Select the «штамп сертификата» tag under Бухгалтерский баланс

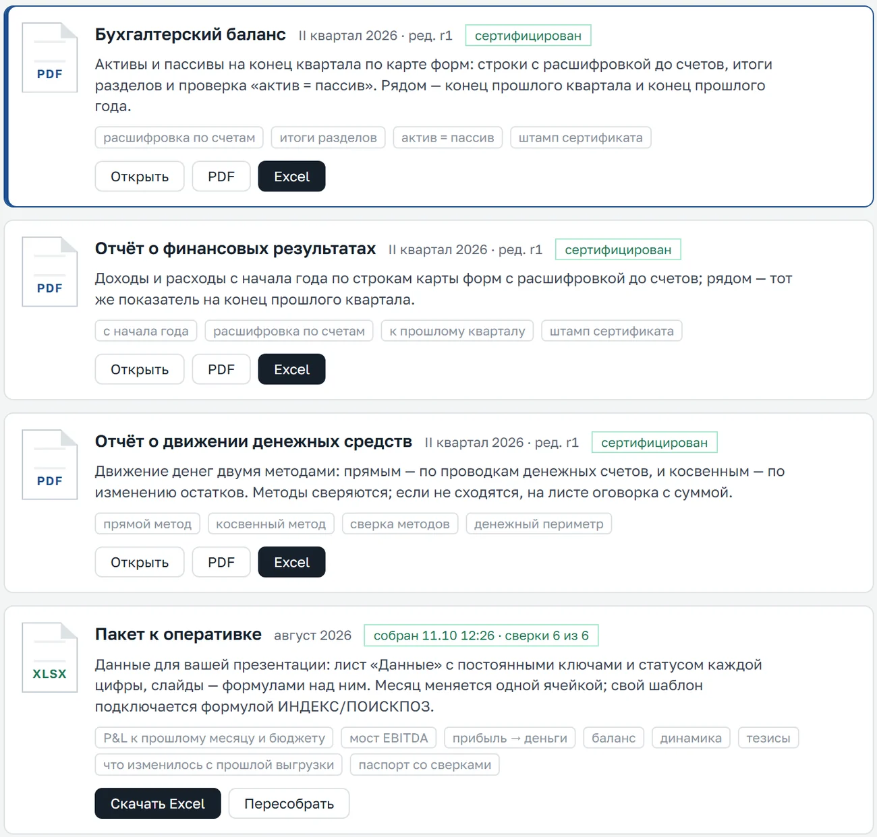coord(581,137)
